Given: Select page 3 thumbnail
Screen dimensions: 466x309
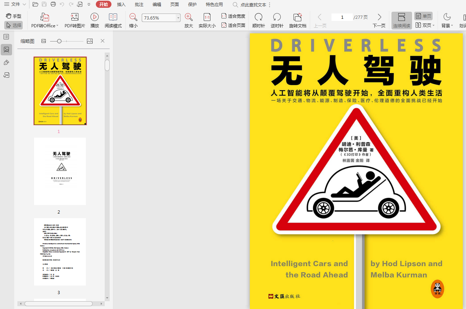Looking at the screenshot, I should coord(60,252).
